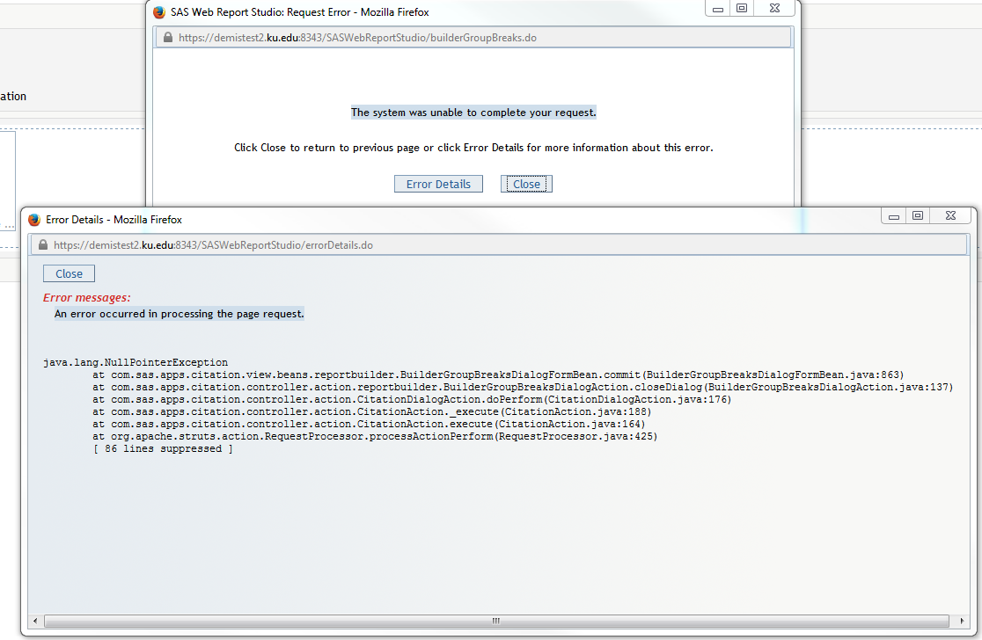Click right arrow of horizontal scrollbar
982x640 pixels.
pos(962,621)
